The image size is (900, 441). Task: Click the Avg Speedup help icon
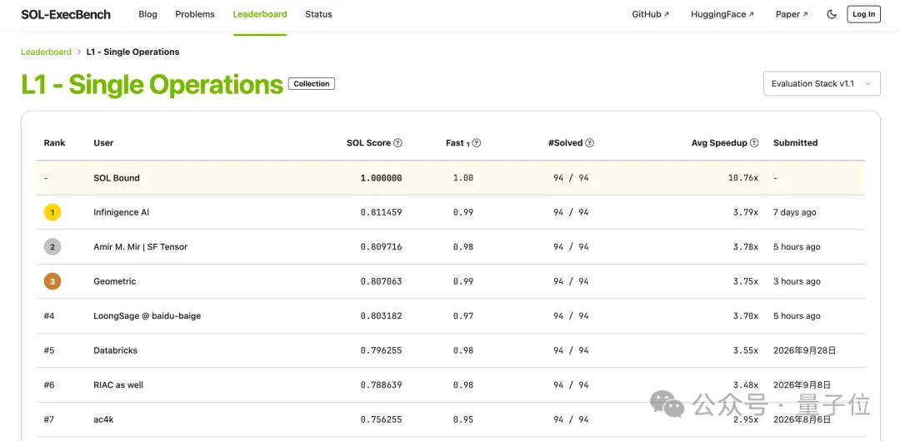click(754, 143)
